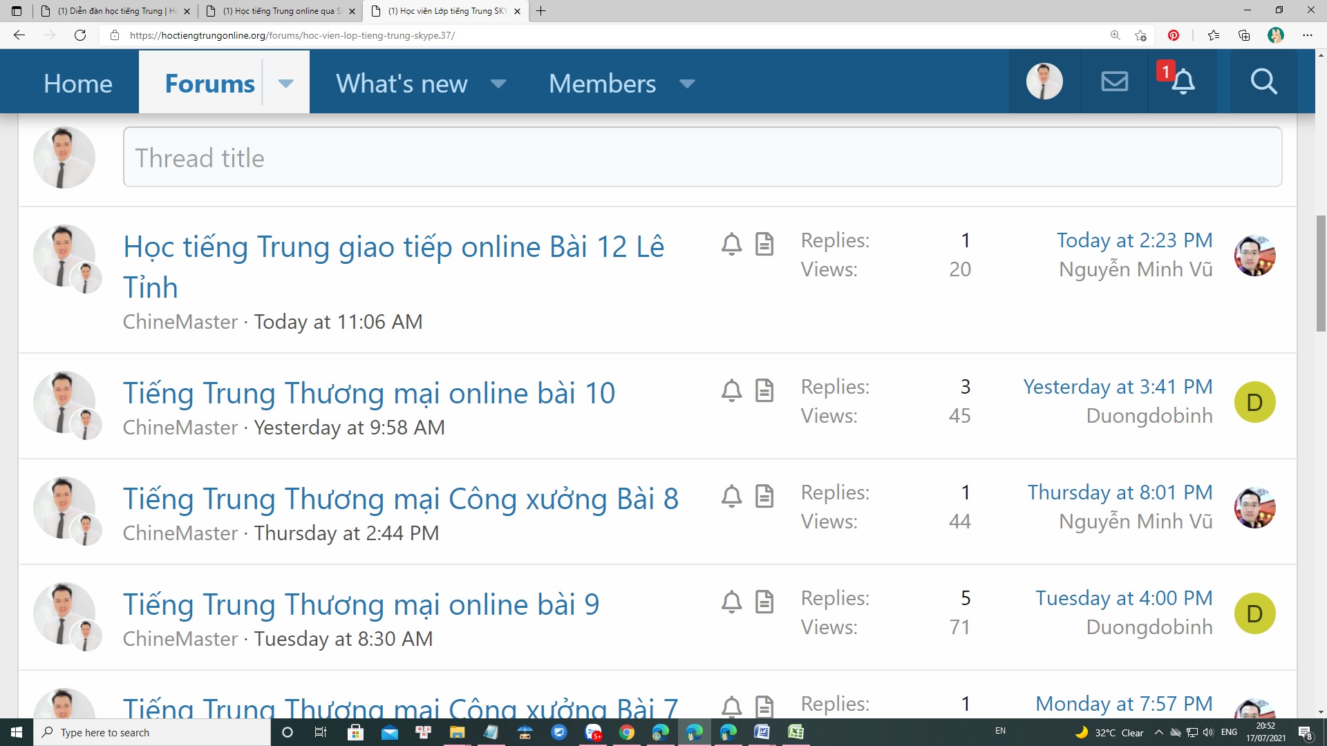This screenshot has width=1327, height=746.
Task: Go to the Home menu item
Action: [77, 84]
